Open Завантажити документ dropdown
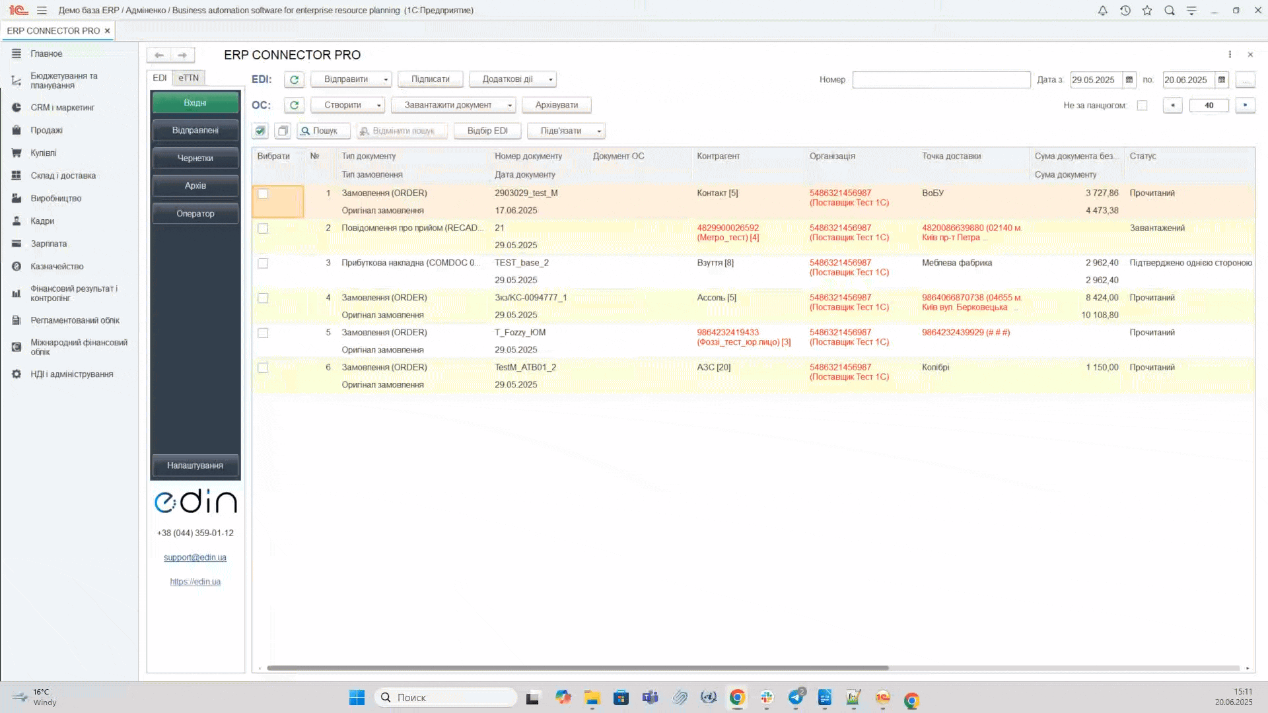The image size is (1268, 713). pos(509,105)
